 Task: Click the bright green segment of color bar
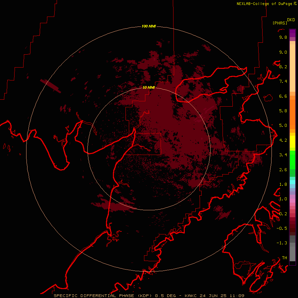(292, 160)
